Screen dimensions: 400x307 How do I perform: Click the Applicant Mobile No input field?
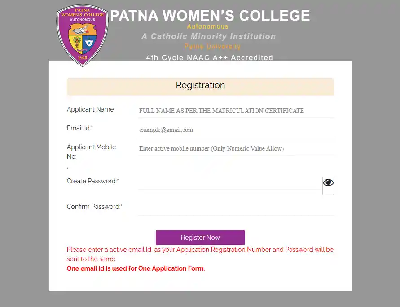click(x=233, y=148)
